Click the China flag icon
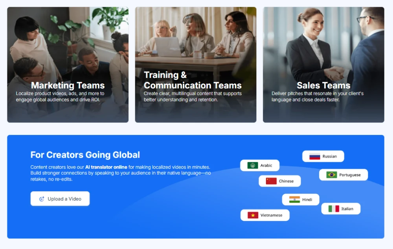 click(x=271, y=181)
